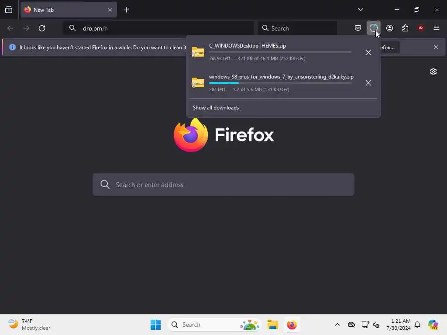Cancel the windows_98_plus download
This screenshot has width=447, height=335.
[x=368, y=83]
